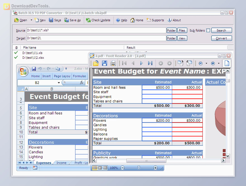246x186 pixels.
Task: Rotate page clockwise in Foxit toolbar
Action: [180, 63]
